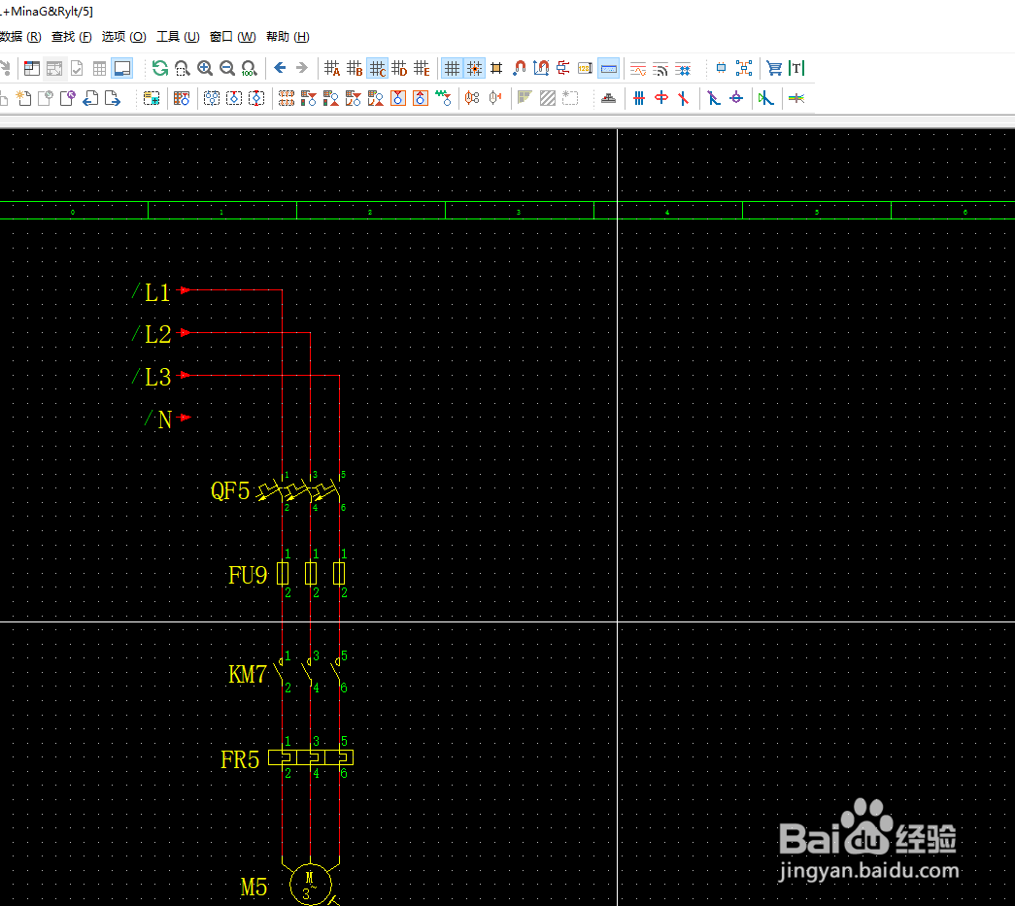Switch to grid B

pyautogui.click(x=355, y=68)
